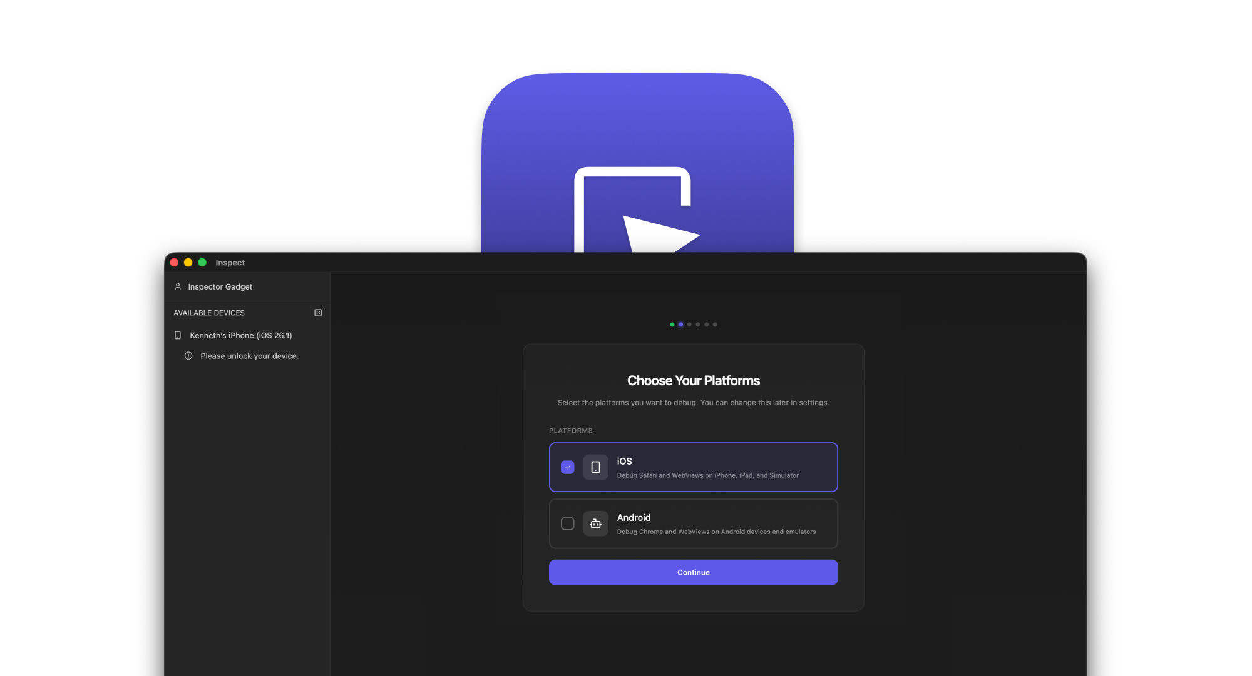Click the green fullscreen window button
1252x676 pixels.
coord(202,263)
